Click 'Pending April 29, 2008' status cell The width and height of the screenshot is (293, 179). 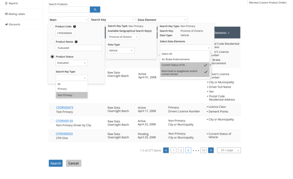tap(146, 136)
